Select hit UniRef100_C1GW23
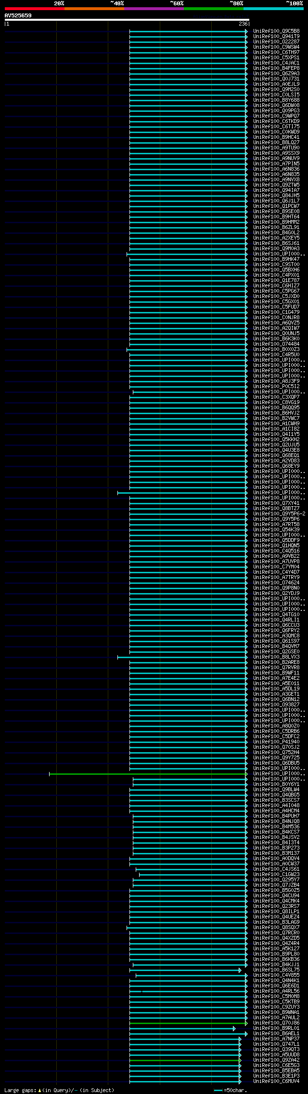The width and height of the screenshot is (308, 1094). point(276,875)
